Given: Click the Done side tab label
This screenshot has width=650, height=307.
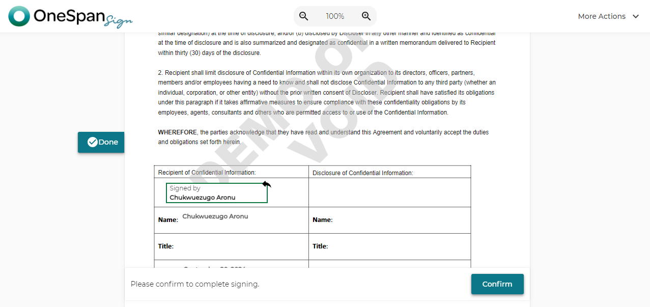Looking at the screenshot, I should [108, 142].
